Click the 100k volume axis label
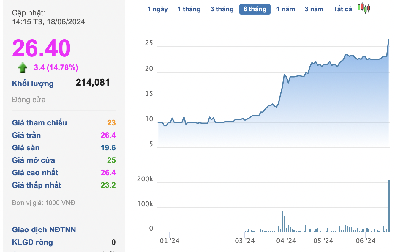This screenshot has height=252, width=395. [145, 204]
